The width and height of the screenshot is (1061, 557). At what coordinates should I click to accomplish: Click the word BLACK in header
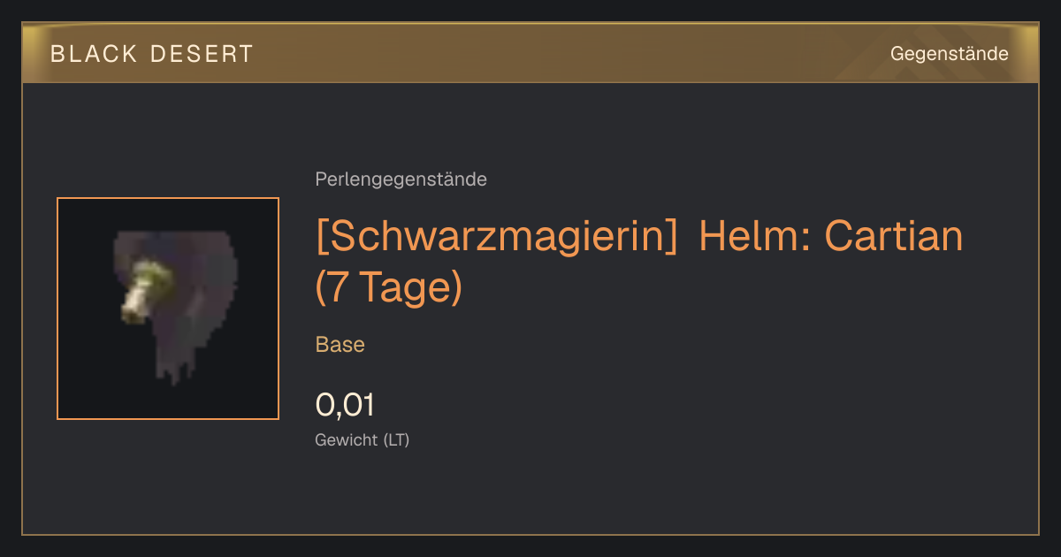click(94, 54)
